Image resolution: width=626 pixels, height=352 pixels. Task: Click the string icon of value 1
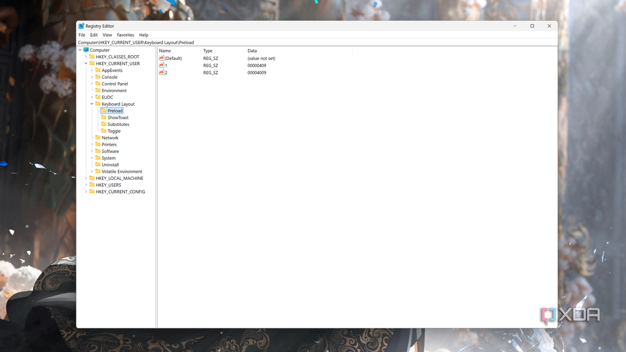[x=162, y=65]
